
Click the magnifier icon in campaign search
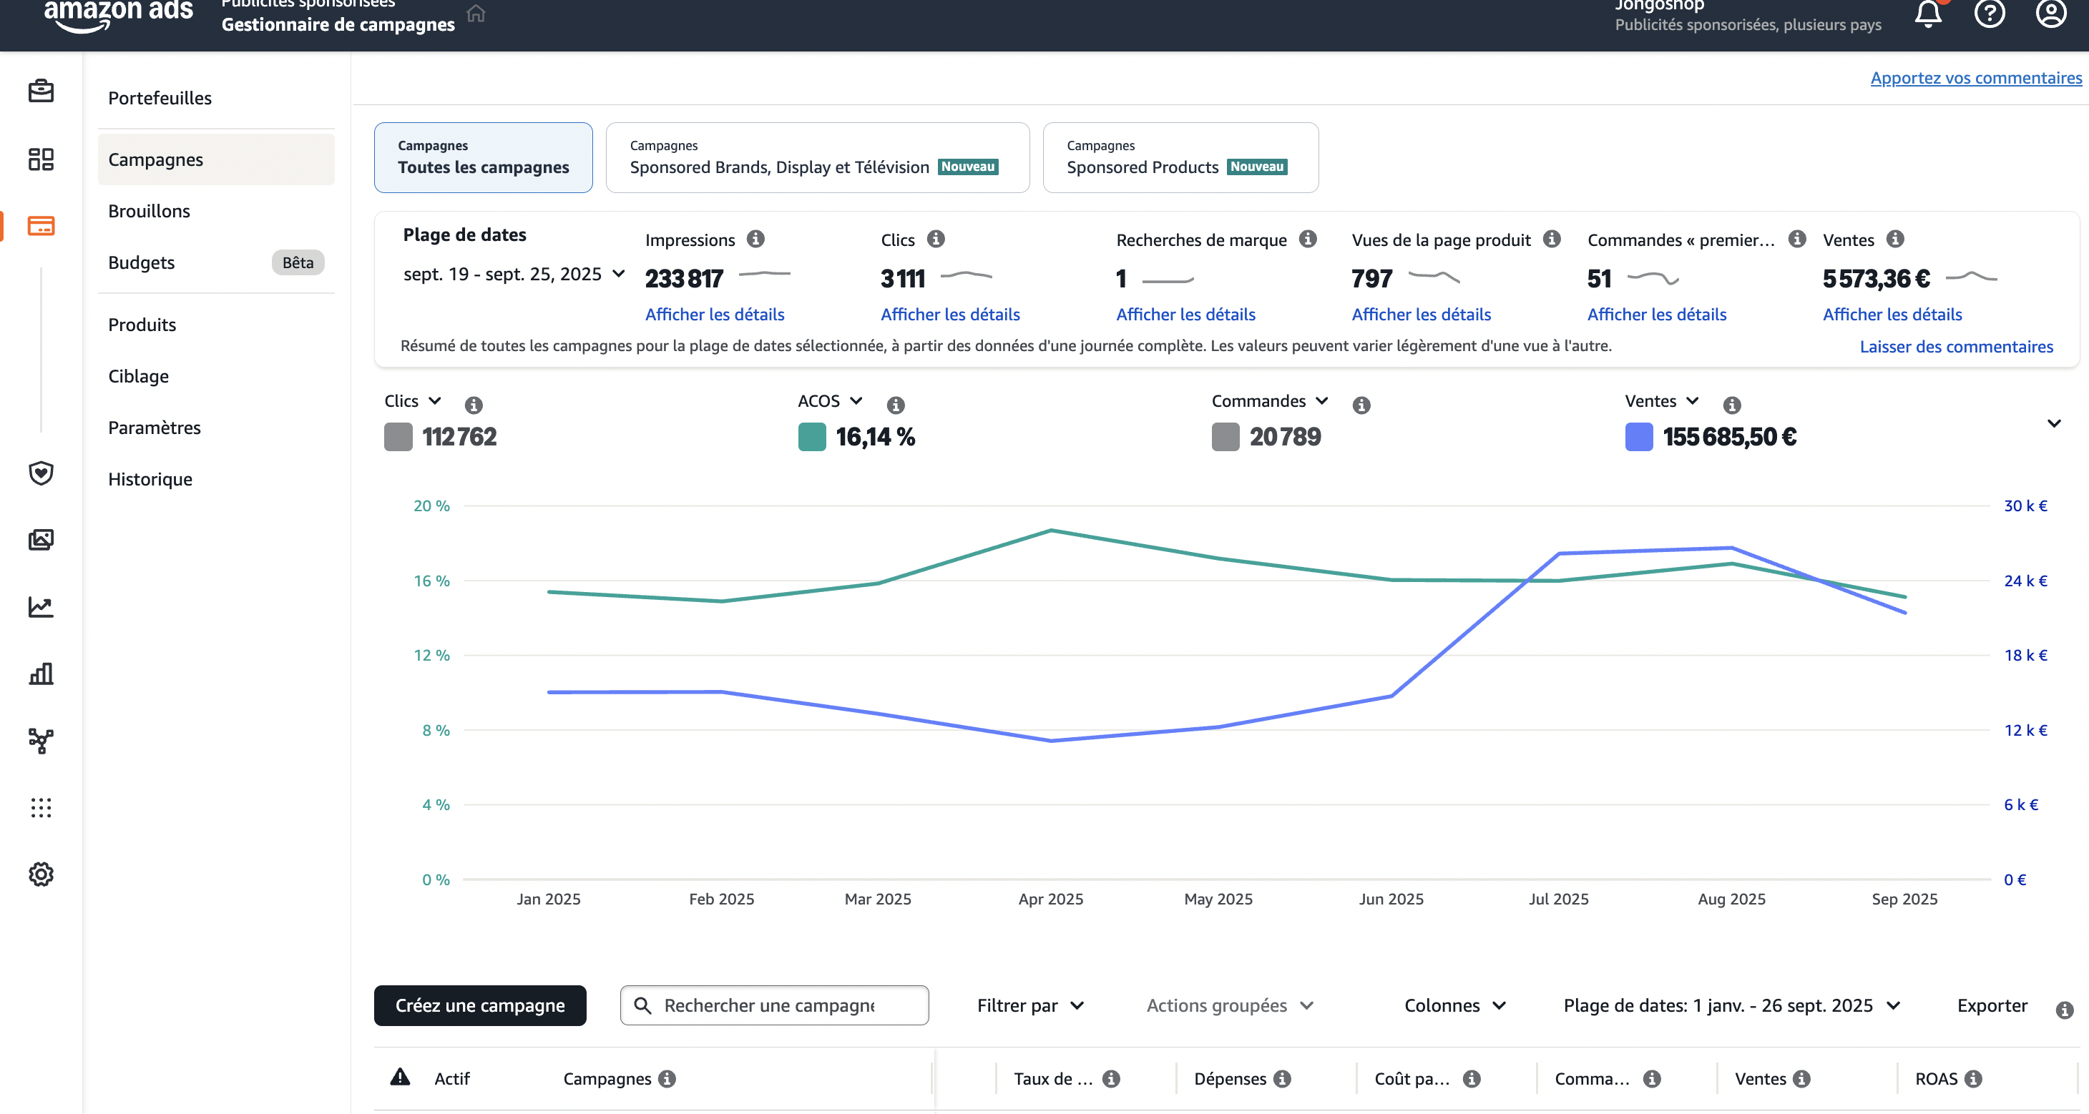642,1005
